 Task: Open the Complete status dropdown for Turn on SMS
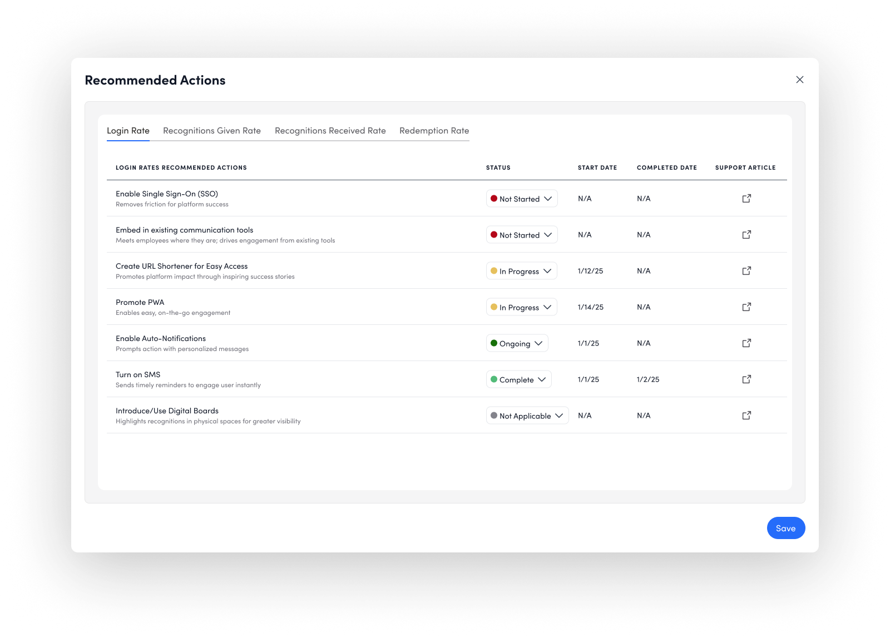pos(518,379)
